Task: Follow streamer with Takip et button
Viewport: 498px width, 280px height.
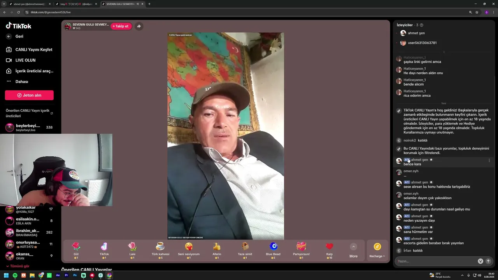Action: (x=121, y=26)
